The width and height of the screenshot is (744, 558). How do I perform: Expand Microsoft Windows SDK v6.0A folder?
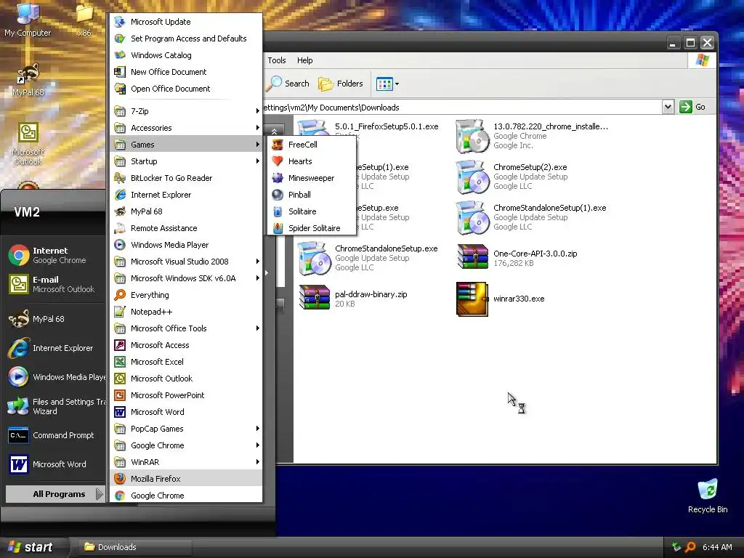186,278
